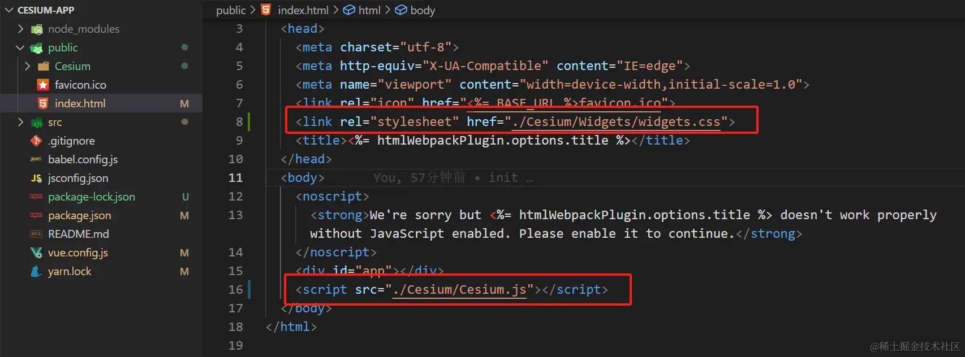Click the M status badge beside vue.config.js
The height and width of the screenshot is (357, 965).
(x=184, y=252)
